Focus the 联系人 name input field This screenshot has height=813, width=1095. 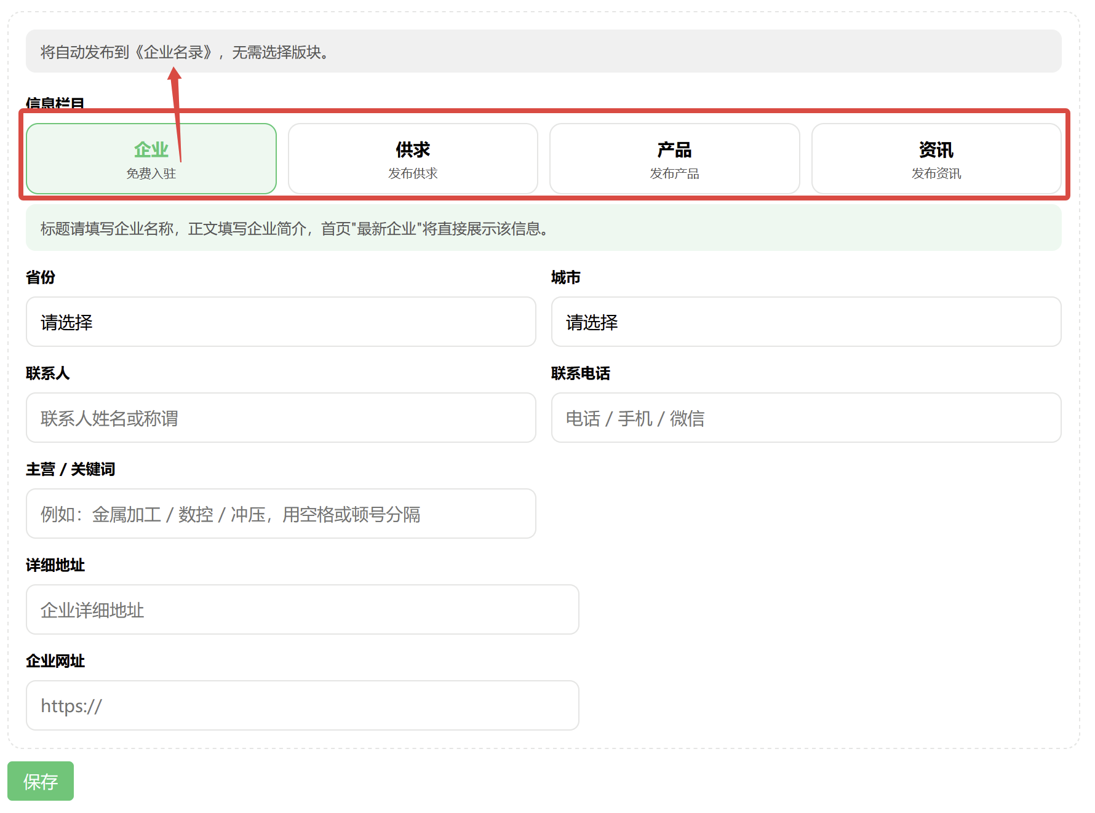[281, 418]
